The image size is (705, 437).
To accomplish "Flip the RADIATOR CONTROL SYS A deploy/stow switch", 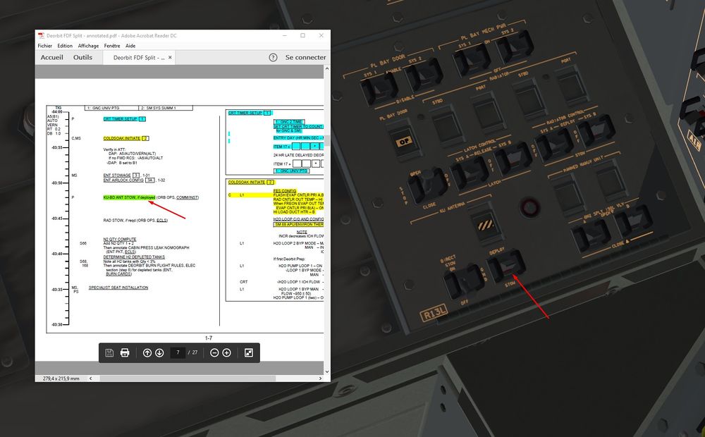I will coord(554,143).
